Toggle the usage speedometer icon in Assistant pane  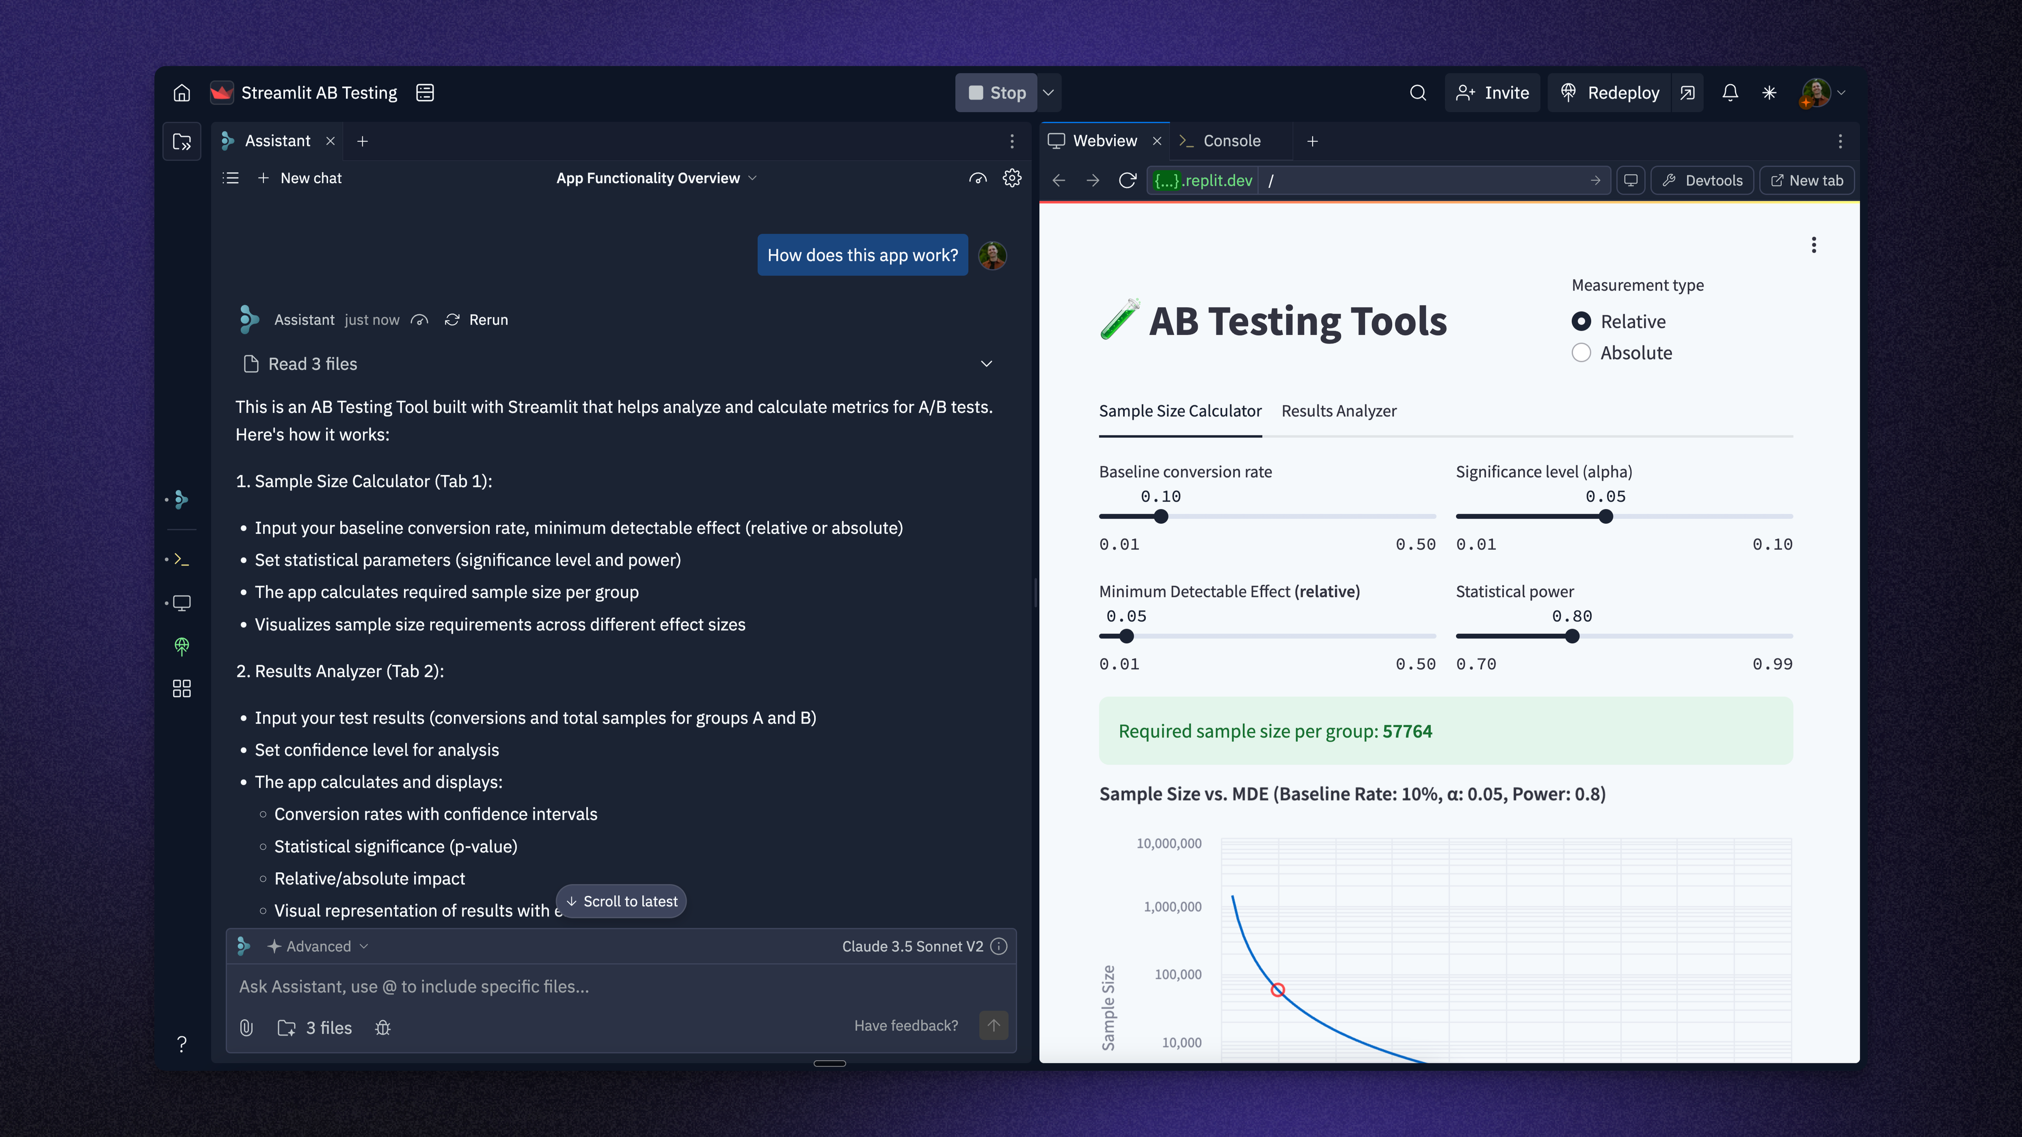pos(978,178)
